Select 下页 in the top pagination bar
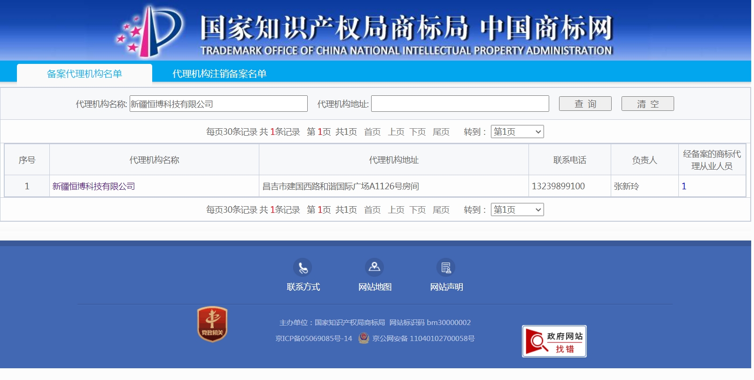The width and height of the screenshot is (754, 380). (x=418, y=132)
